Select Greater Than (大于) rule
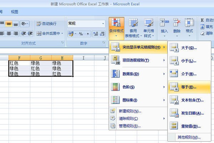The width and height of the screenshot is (214, 143). click(x=189, y=48)
